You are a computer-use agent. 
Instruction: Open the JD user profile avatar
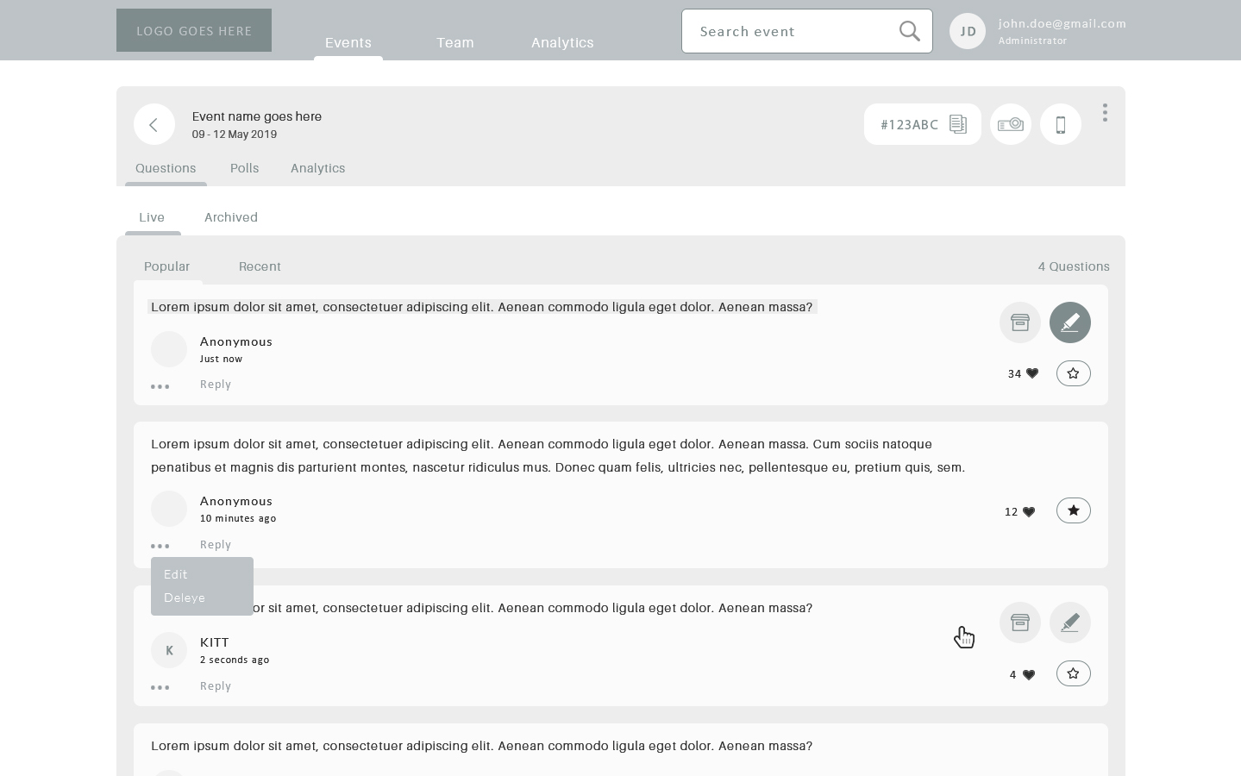[968, 31]
